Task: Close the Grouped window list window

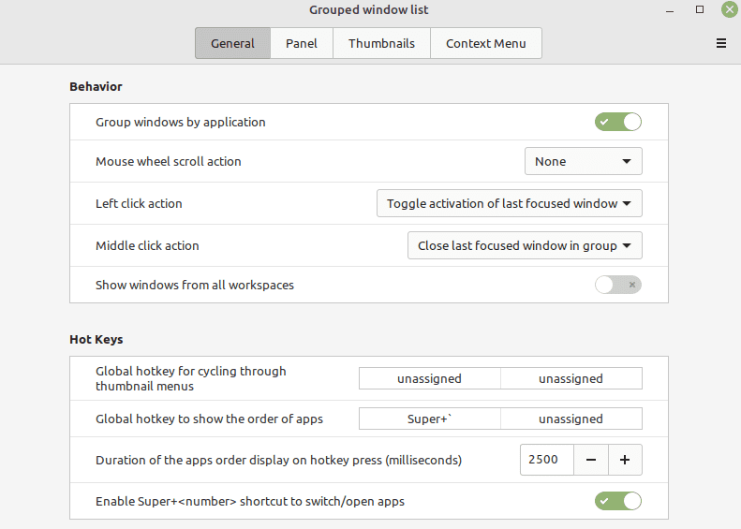Action: (730, 9)
